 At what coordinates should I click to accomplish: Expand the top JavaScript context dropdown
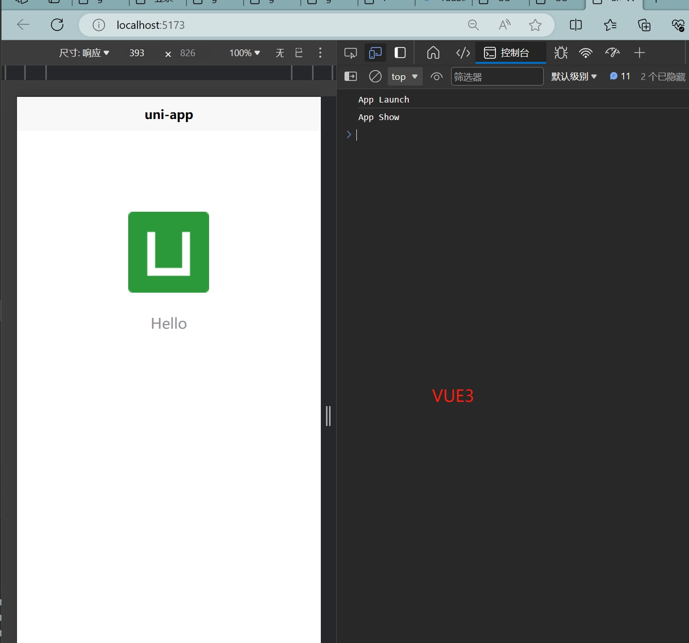coord(405,76)
